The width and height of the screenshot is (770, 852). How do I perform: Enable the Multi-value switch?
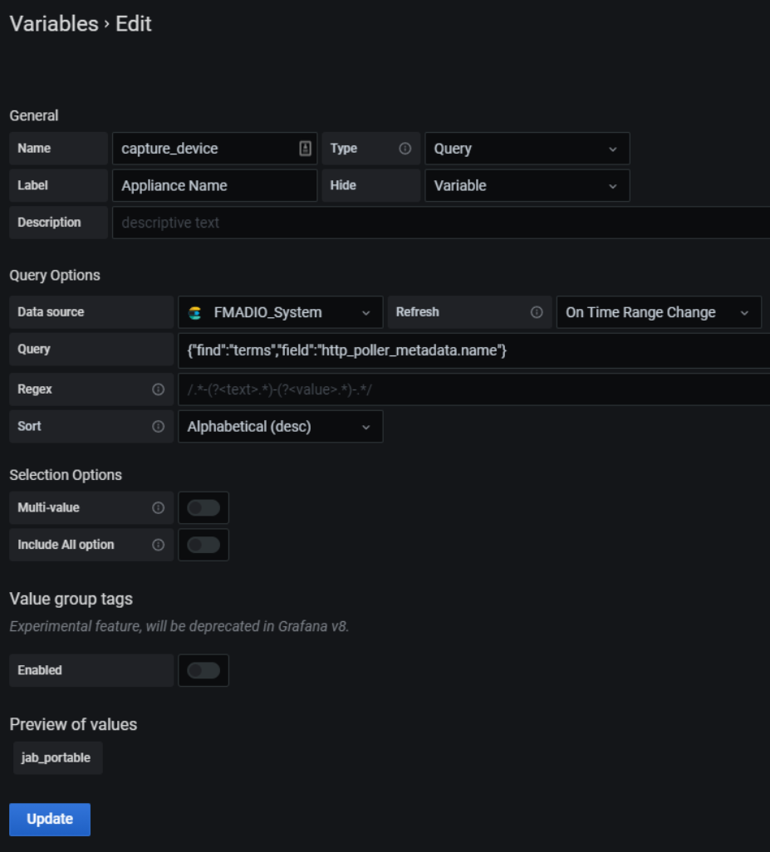click(x=204, y=507)
